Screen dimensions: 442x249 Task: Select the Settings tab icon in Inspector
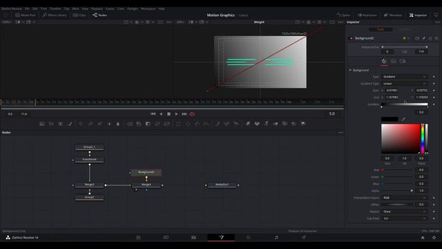tap(403, 62)
